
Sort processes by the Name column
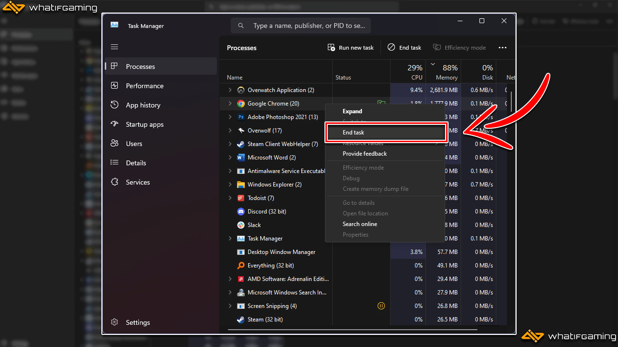click(x=235, y=78)
